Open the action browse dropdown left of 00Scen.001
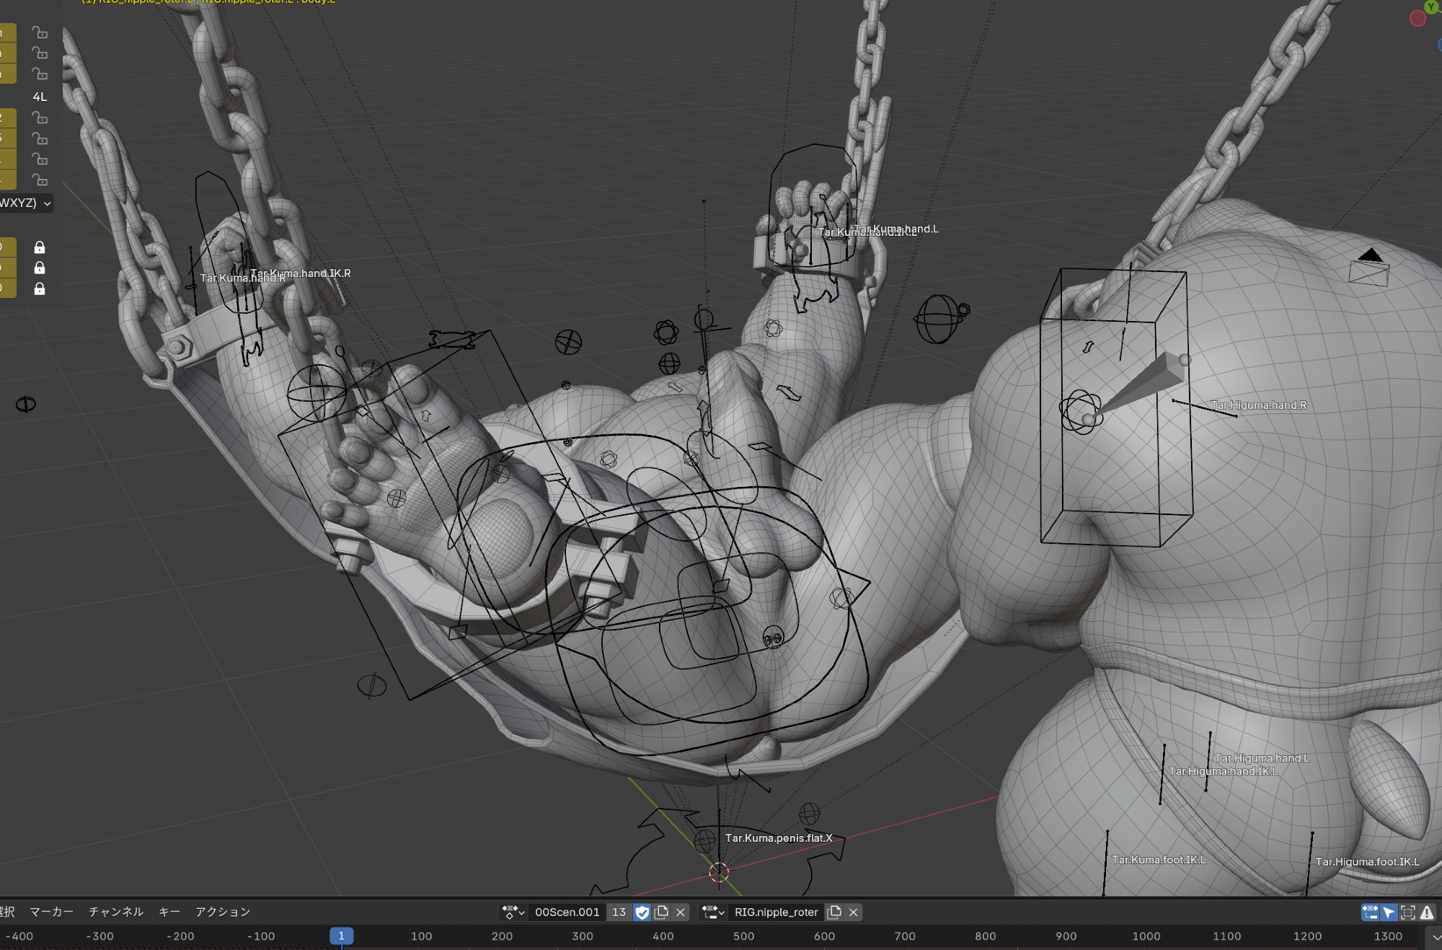The height and width of the screenshot is (950, 1442). tap(513, 912)
